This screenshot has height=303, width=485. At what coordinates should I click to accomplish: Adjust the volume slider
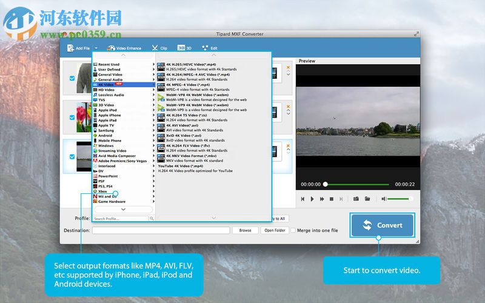coord(400,199)
